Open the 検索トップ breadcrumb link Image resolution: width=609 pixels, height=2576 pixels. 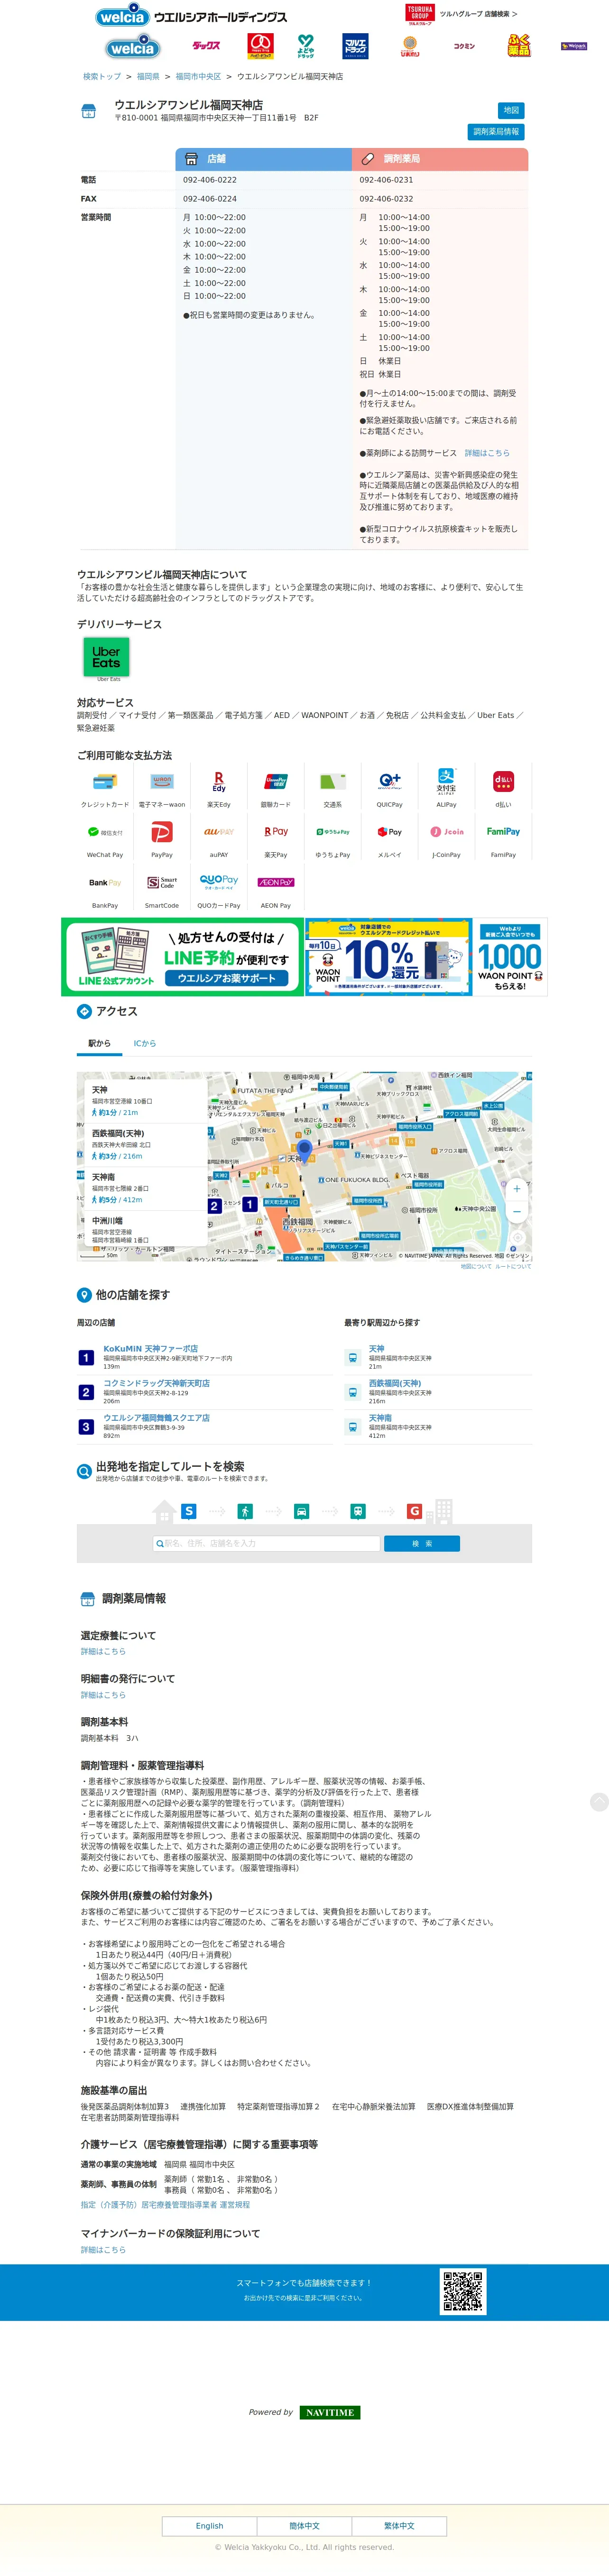[x=102, y=76]
